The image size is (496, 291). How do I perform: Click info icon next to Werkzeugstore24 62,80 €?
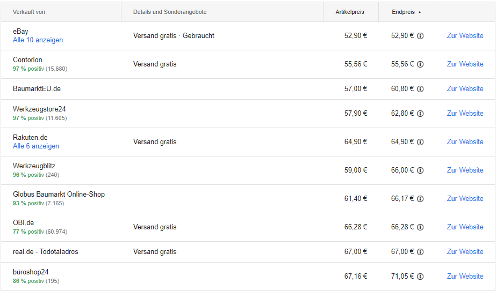click(420, 114)
